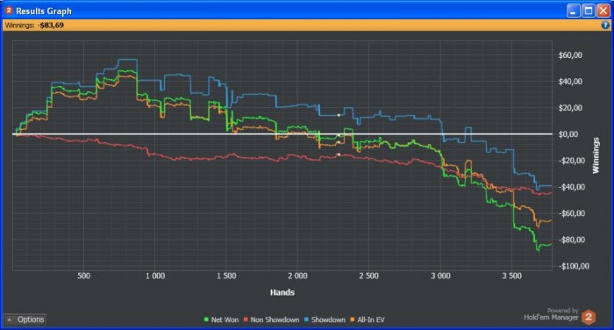Screen dimensions: 614x330
Task: Click the -$100,00 axis label
Action: click(574, 266)
